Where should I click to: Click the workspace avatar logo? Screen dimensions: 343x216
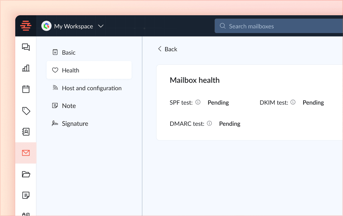(x=46, y=26)
